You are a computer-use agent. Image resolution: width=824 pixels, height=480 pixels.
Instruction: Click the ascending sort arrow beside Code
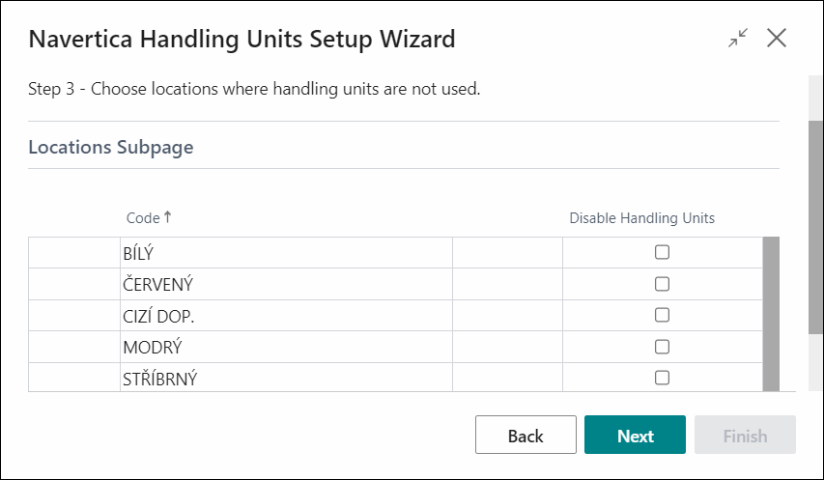(x=167, y=217)
